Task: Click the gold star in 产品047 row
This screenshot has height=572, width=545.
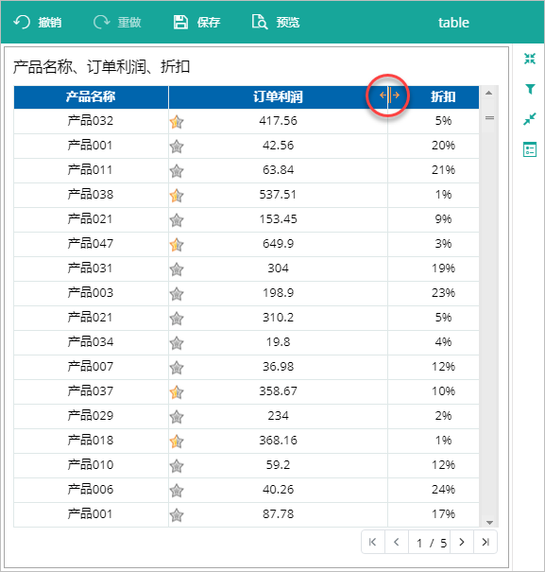Action: coord(177,245)
